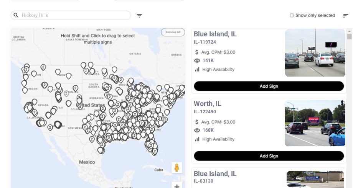
Task: Open the Worth IL-122490 billboard photo
Action: [x=315, y=123]
